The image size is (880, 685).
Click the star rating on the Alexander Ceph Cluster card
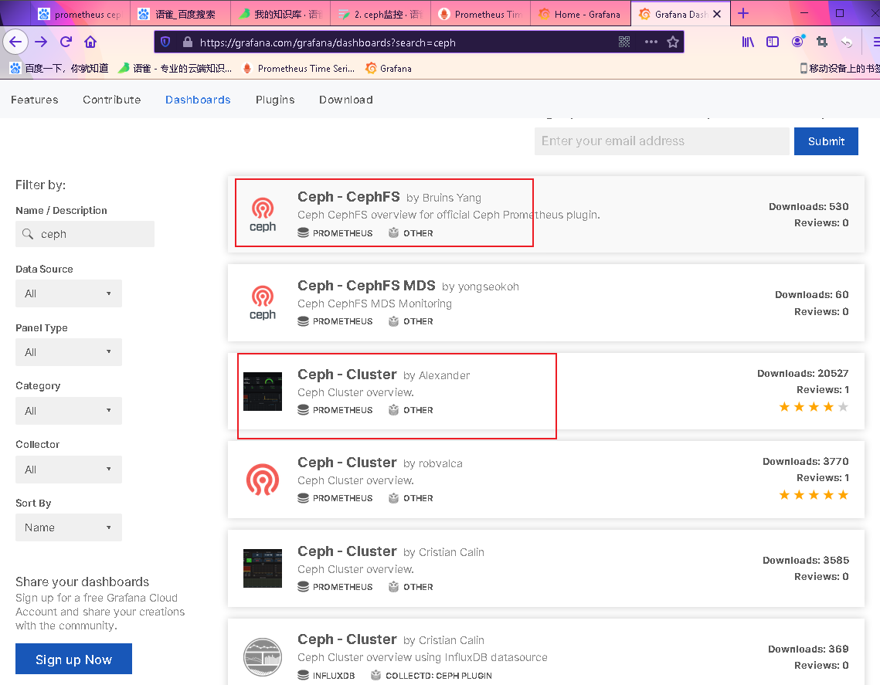coord(814,407)
